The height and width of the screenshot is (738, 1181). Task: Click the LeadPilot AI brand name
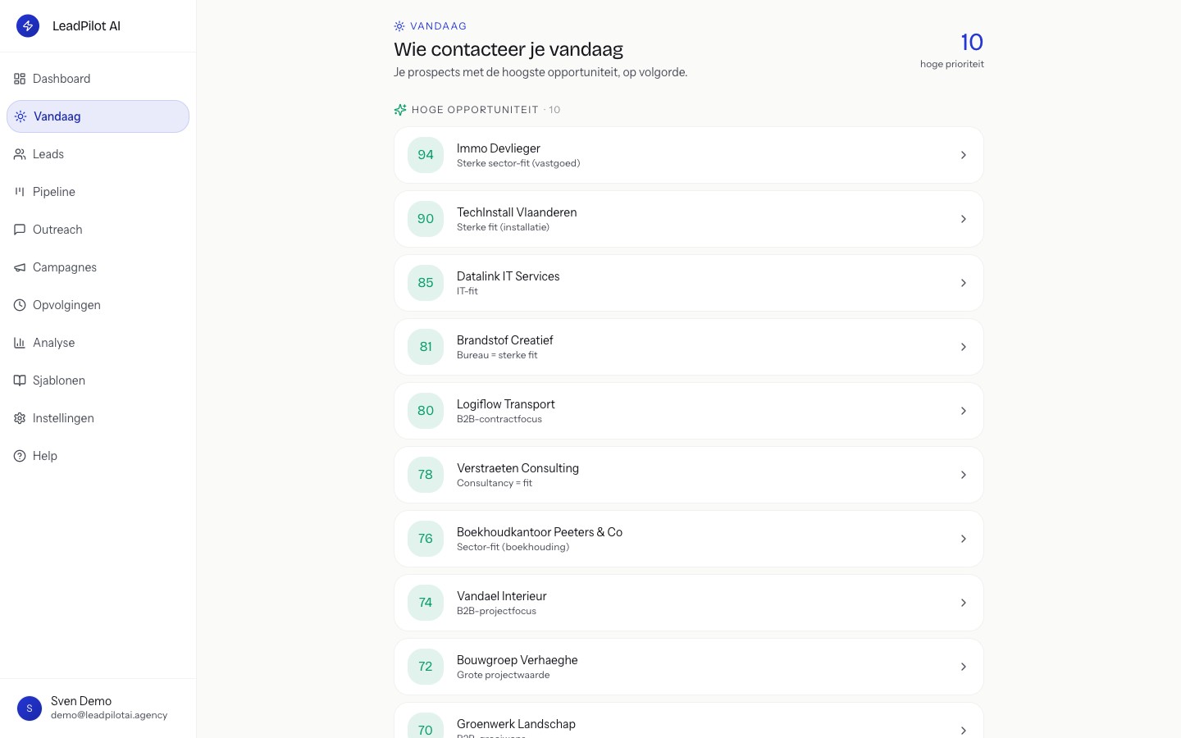tap(86, 26)
